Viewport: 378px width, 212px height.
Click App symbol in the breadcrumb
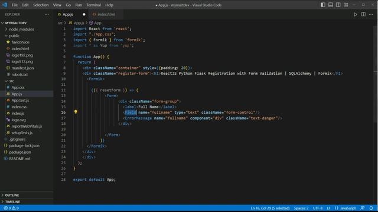[x=97, y=23]
